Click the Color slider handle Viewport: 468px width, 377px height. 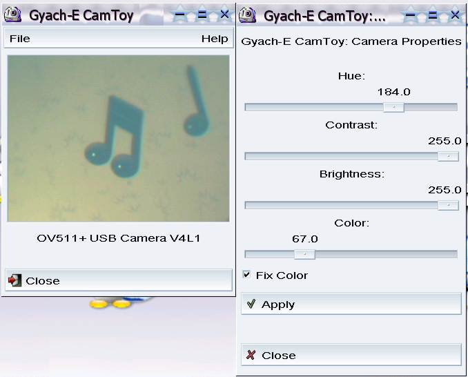pos(304,254)
